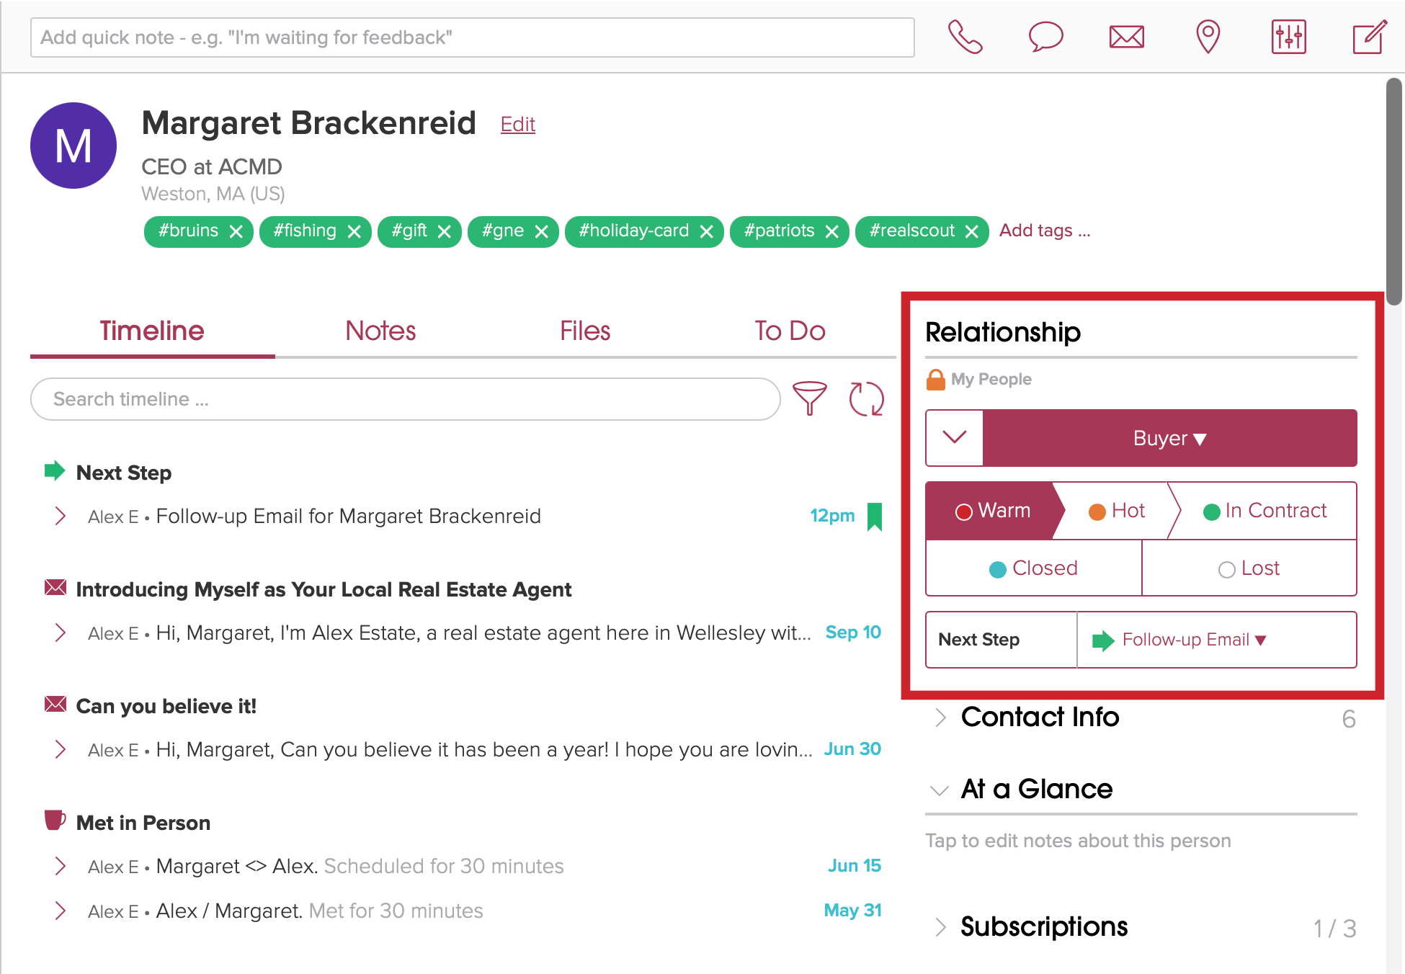Click the compose note pencil icon
The width and height of the screenshot is (1405, 974).
coord(1369,37)
